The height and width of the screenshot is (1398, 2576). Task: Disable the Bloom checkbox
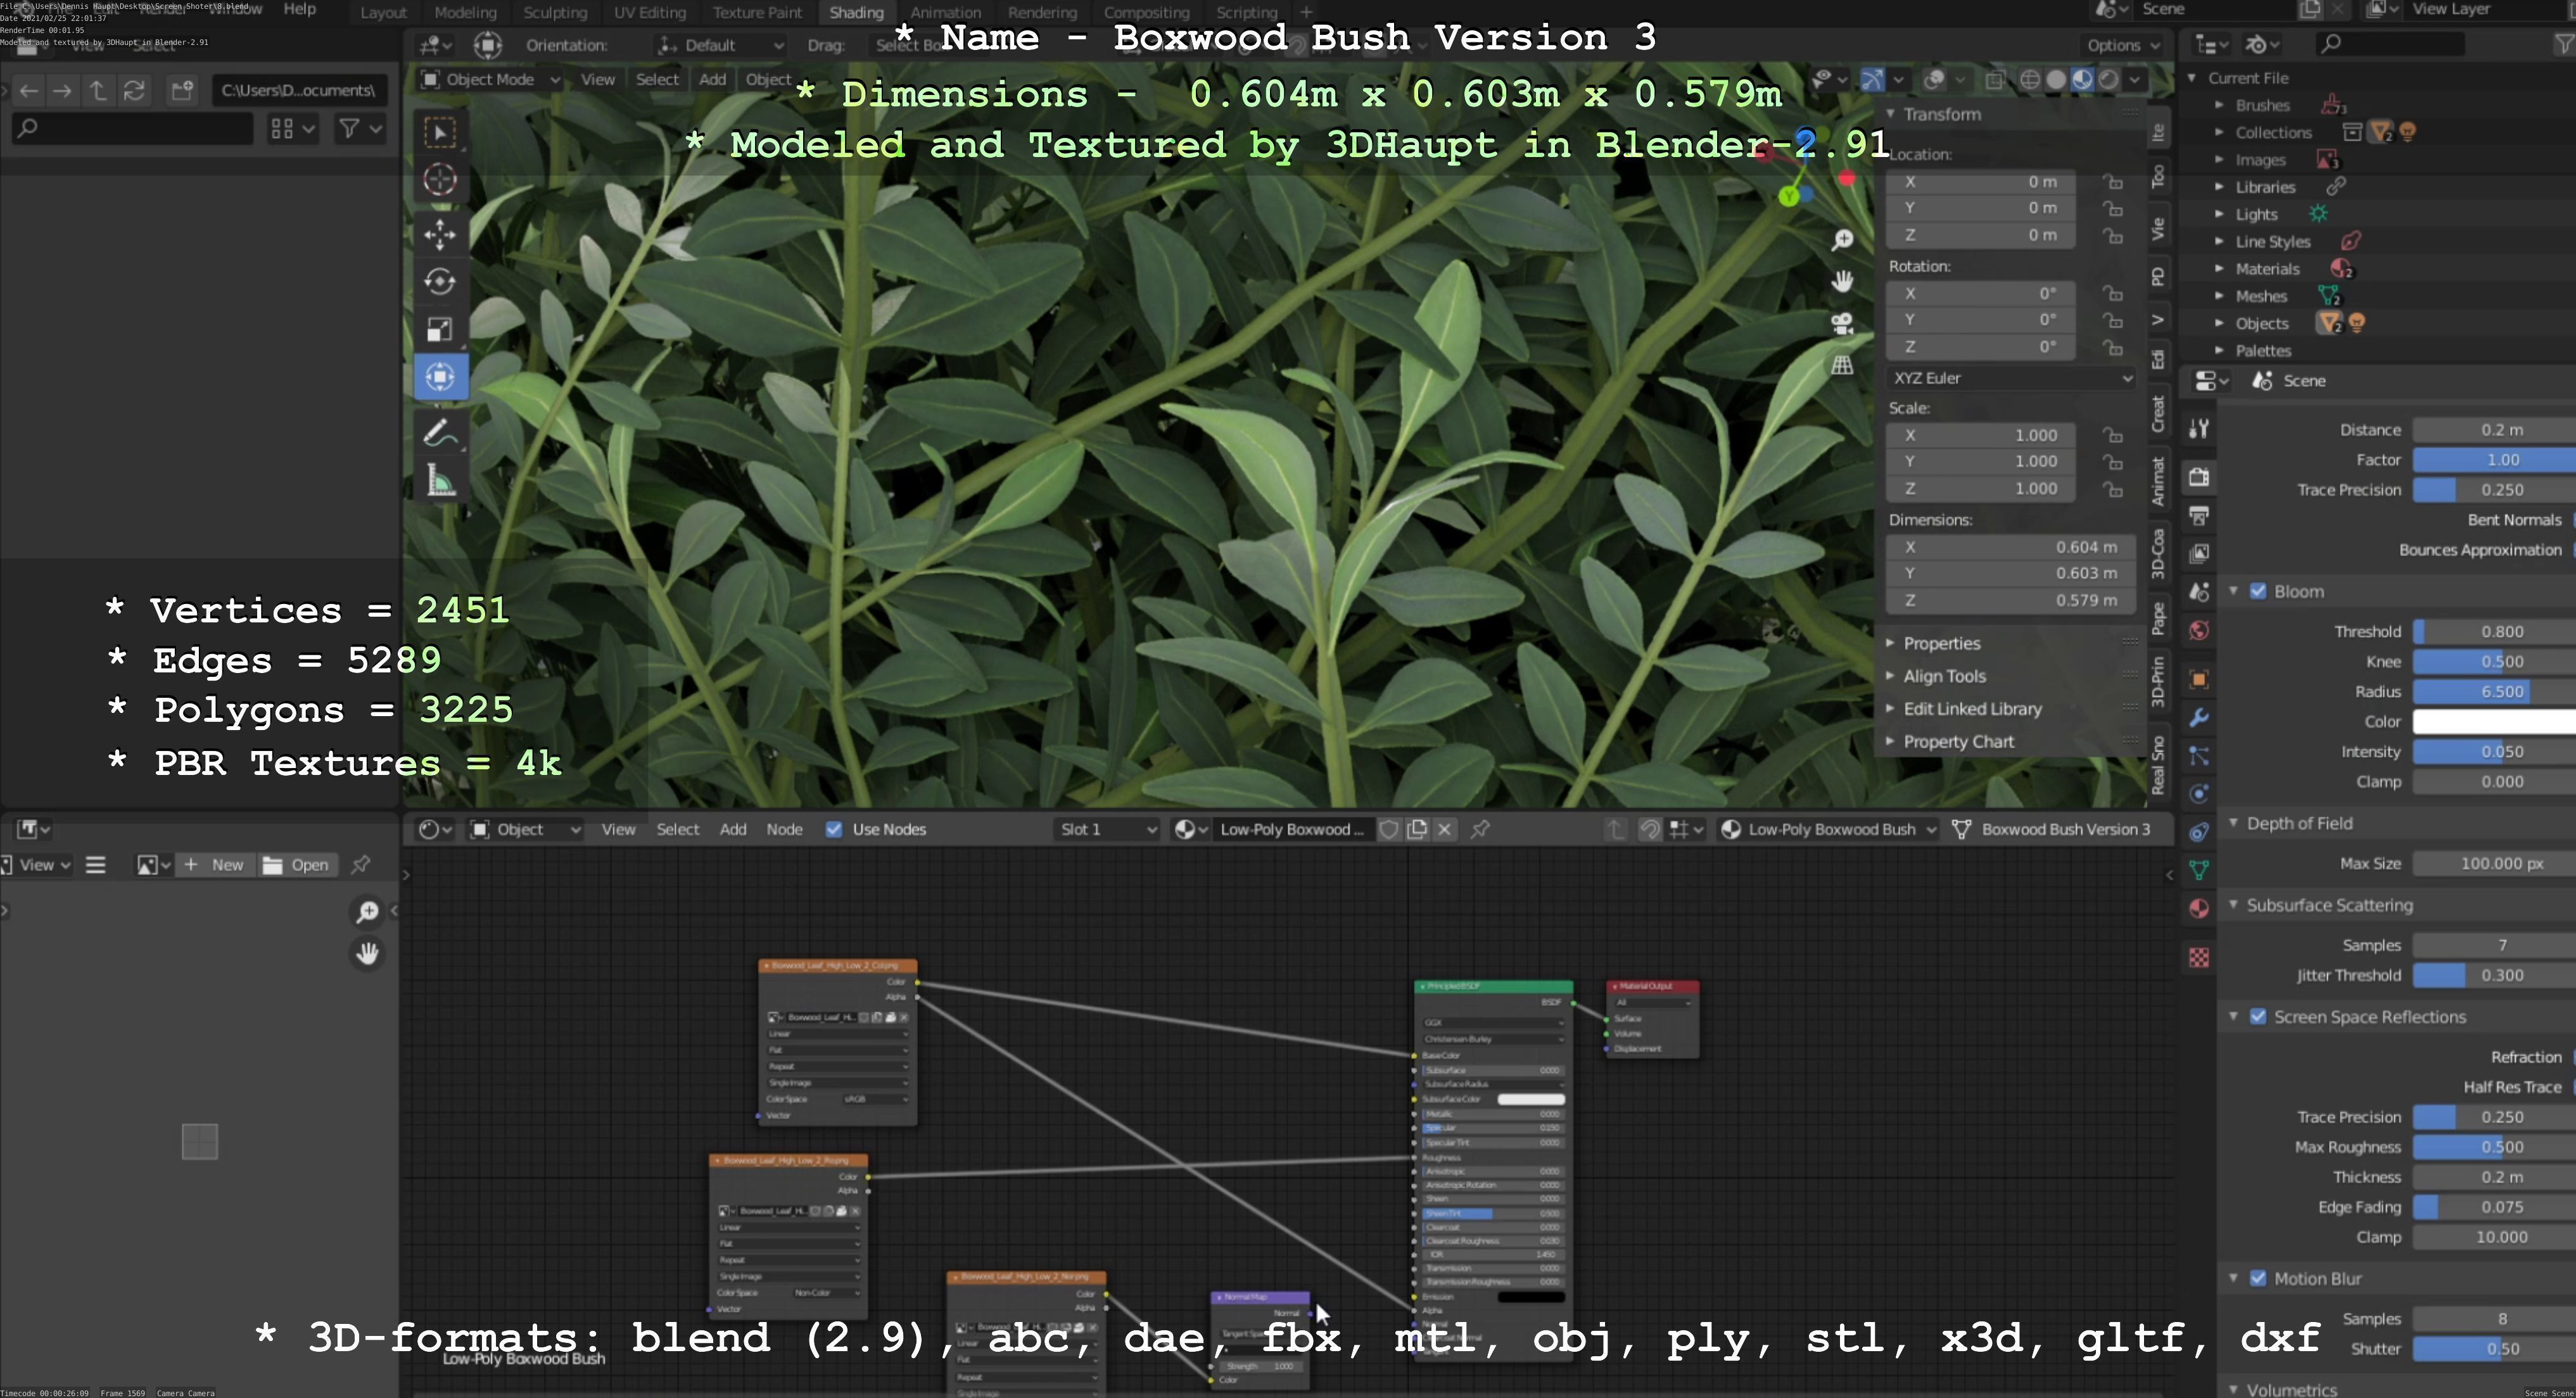tap(2258, 591)
